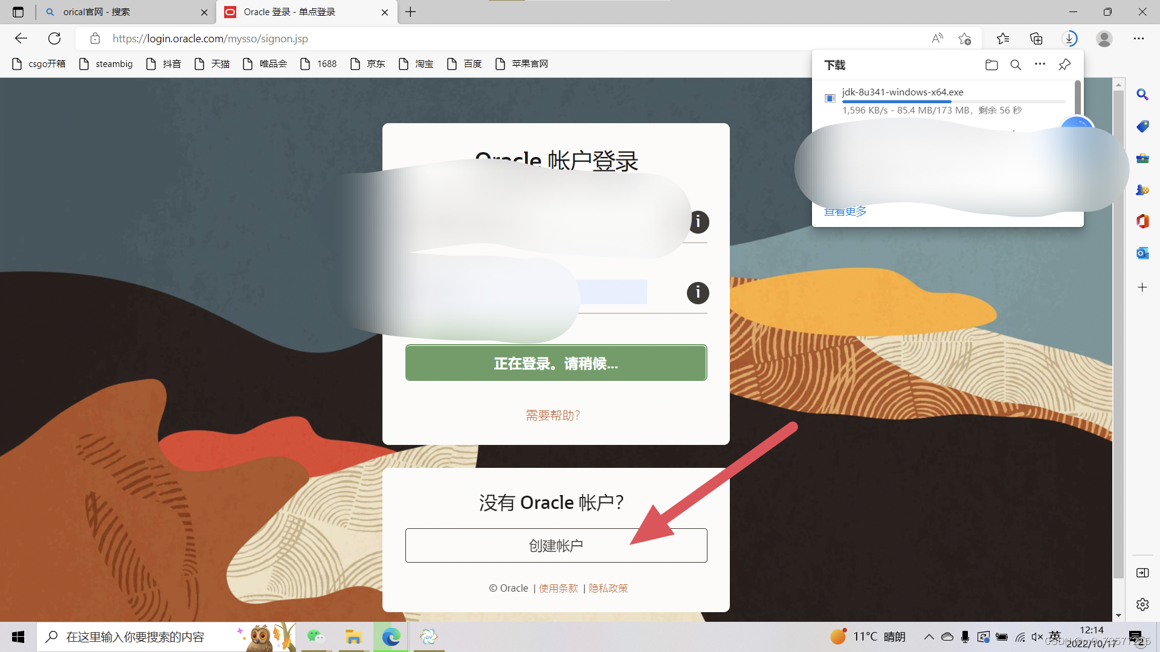The width and height of the screenshot is (1160, 652).
Task: Open the browser profile avatar
Action: pos(1104,39)
